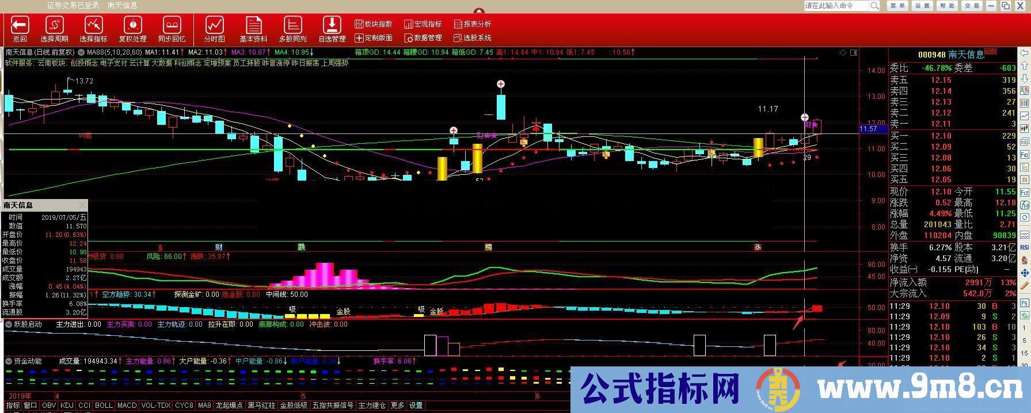The width and height of the screenshot is (1031, 413).
Task: Click 卖五 price 12.15
Action: (941, 81)
